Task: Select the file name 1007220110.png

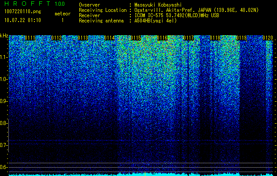Action: click(x=23, y=12)
